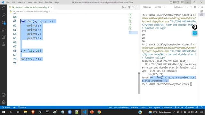
Task: Open the Accounts menu icon
Action: pos(4,95)
